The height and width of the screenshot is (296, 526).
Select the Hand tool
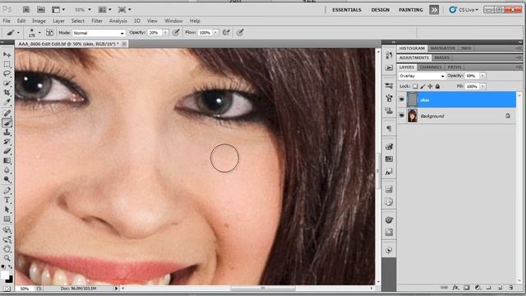point(7,249)
